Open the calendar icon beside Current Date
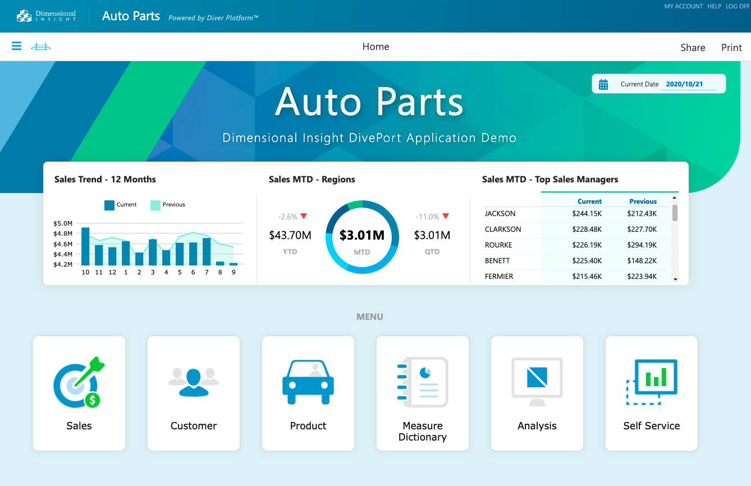Viewport: 751px width, 486px height. tap(603, 83)
